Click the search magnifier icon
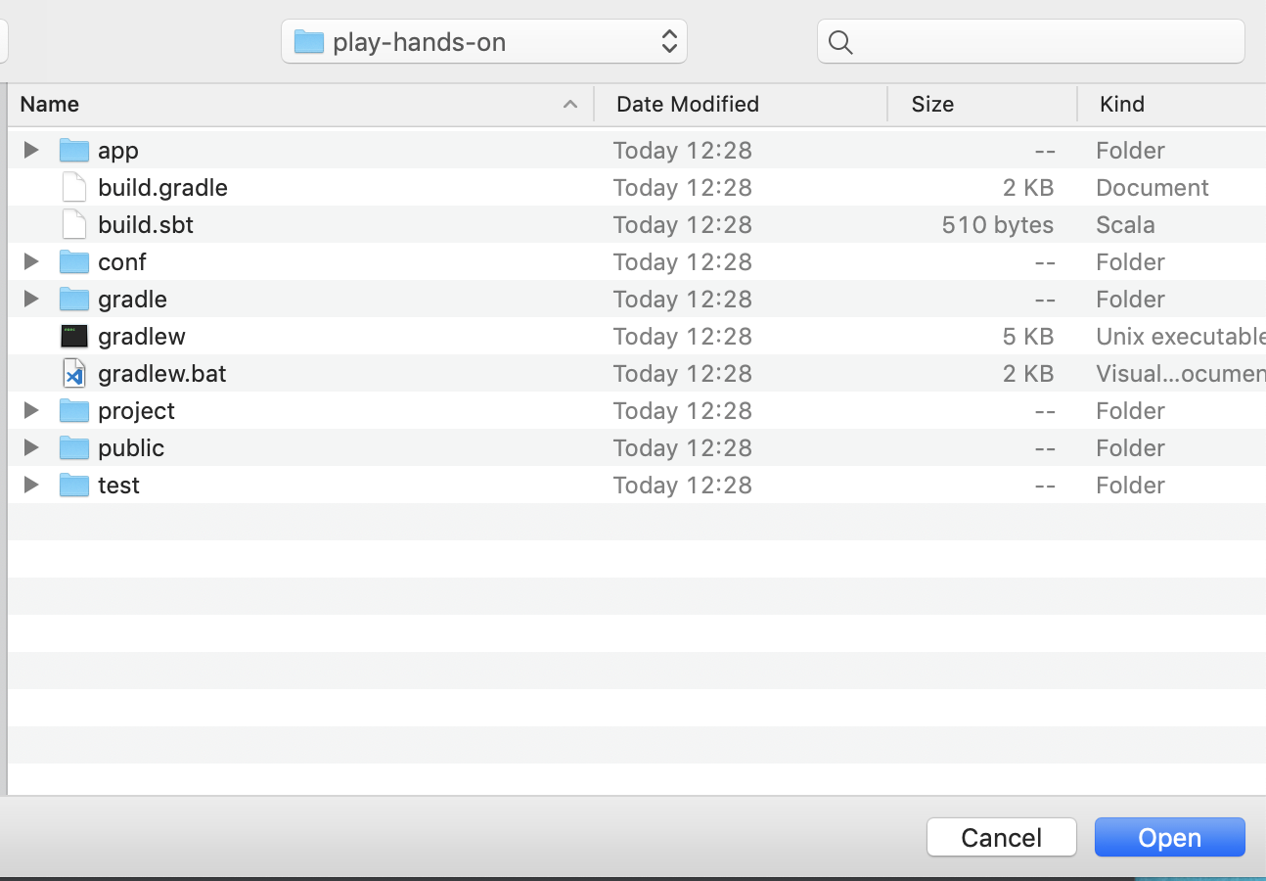The image size is (1266, 881). click(840, 42)
